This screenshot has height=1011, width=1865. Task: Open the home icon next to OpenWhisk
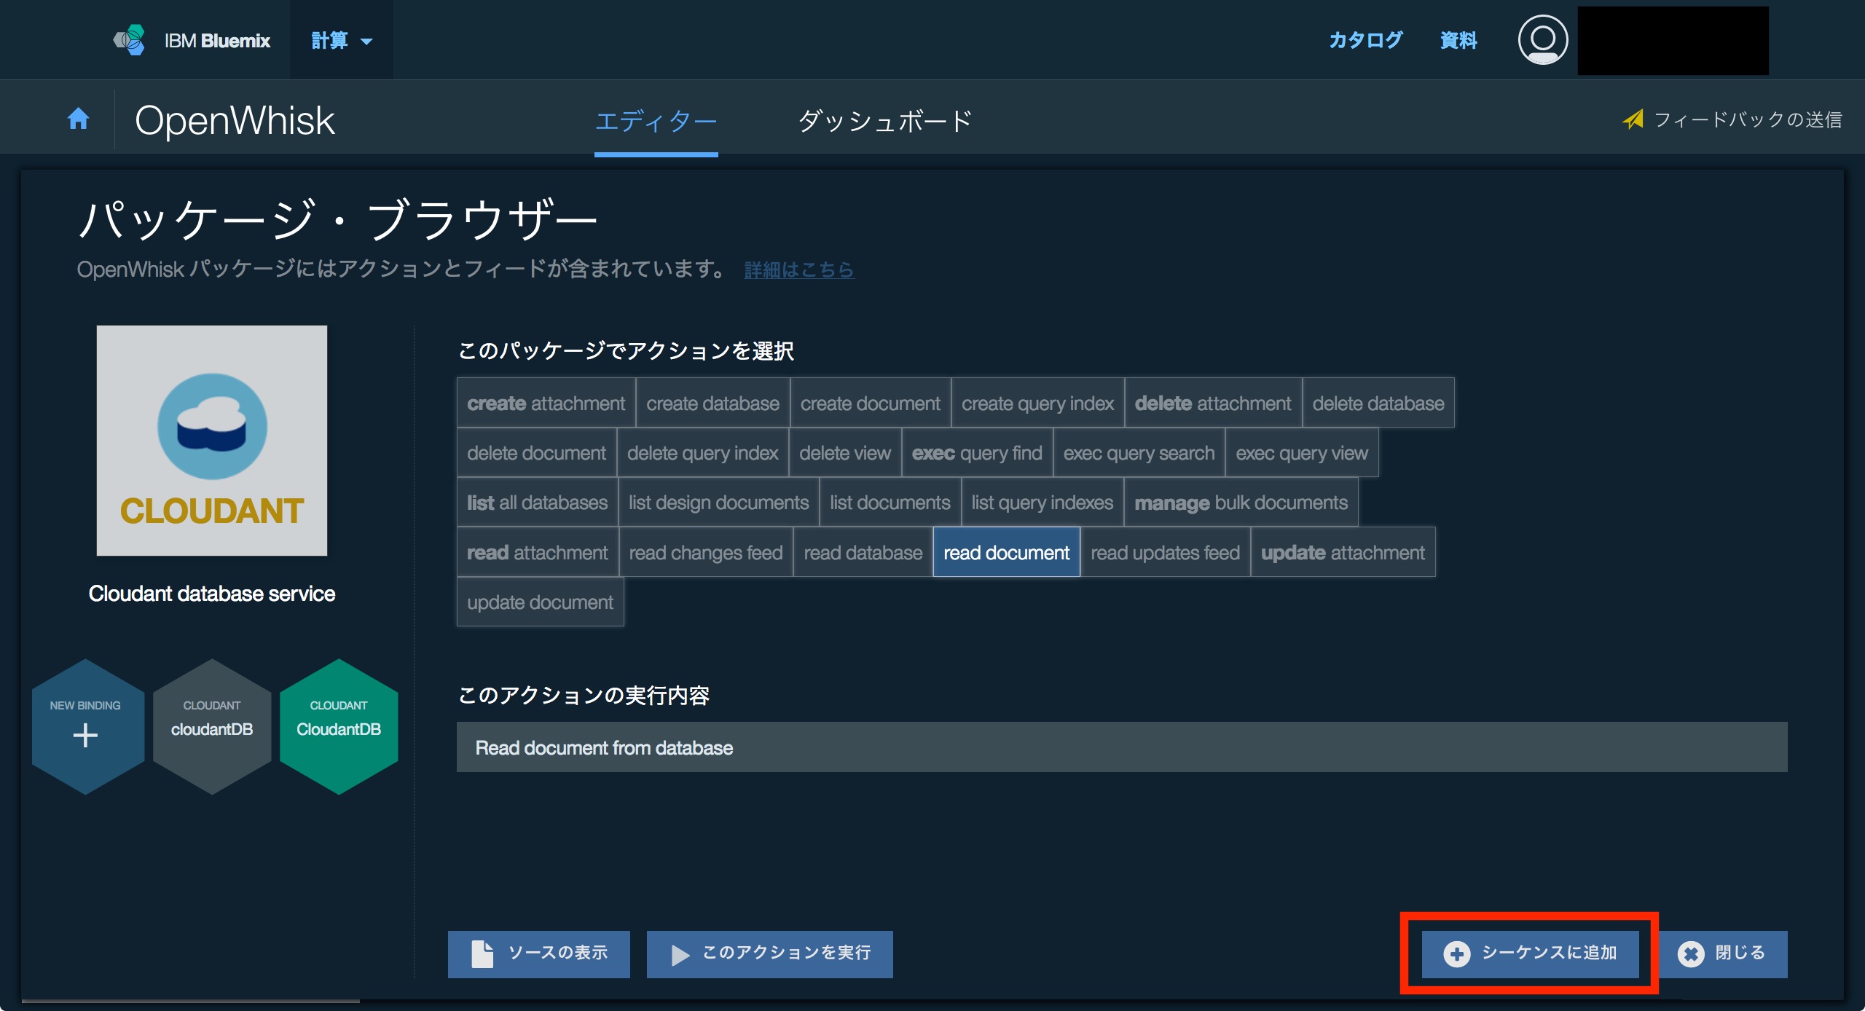pos(78,118)
